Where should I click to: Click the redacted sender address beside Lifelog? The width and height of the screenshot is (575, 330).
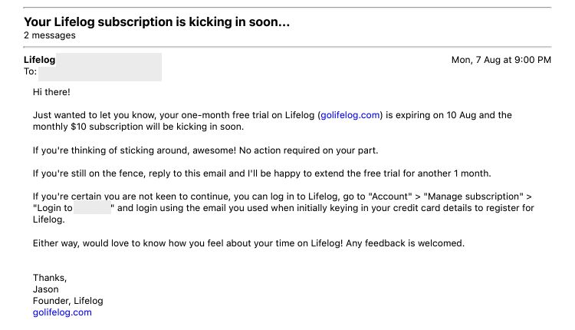[109, 59]
